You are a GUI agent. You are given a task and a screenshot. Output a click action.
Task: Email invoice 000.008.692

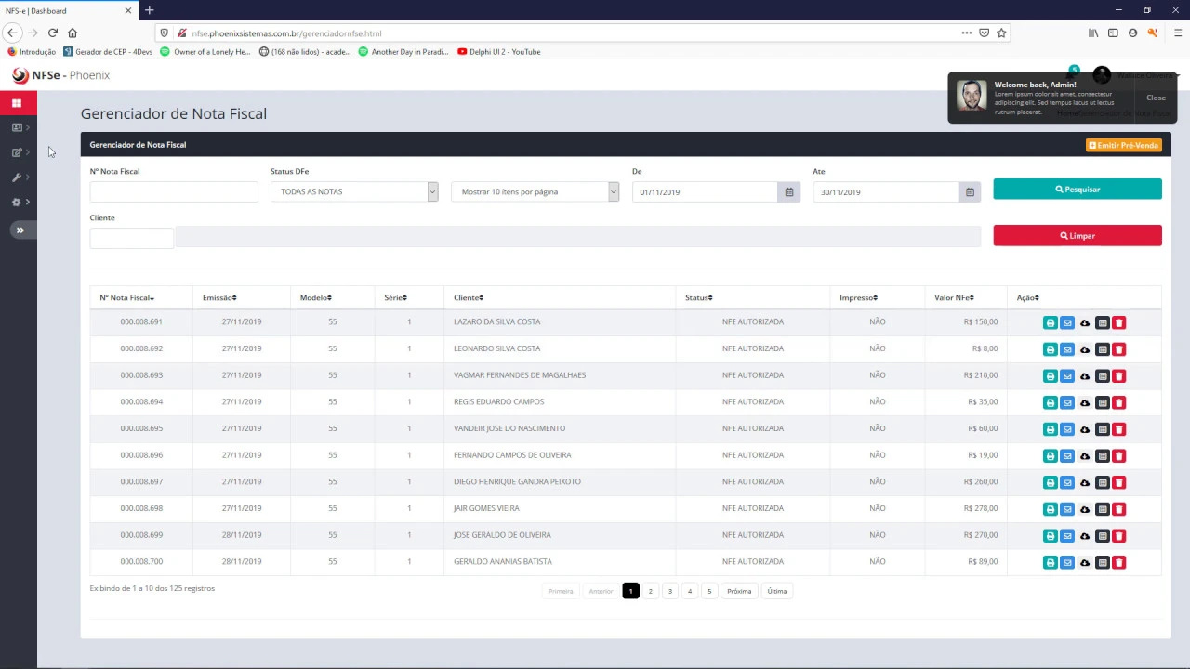(1067, 349)
